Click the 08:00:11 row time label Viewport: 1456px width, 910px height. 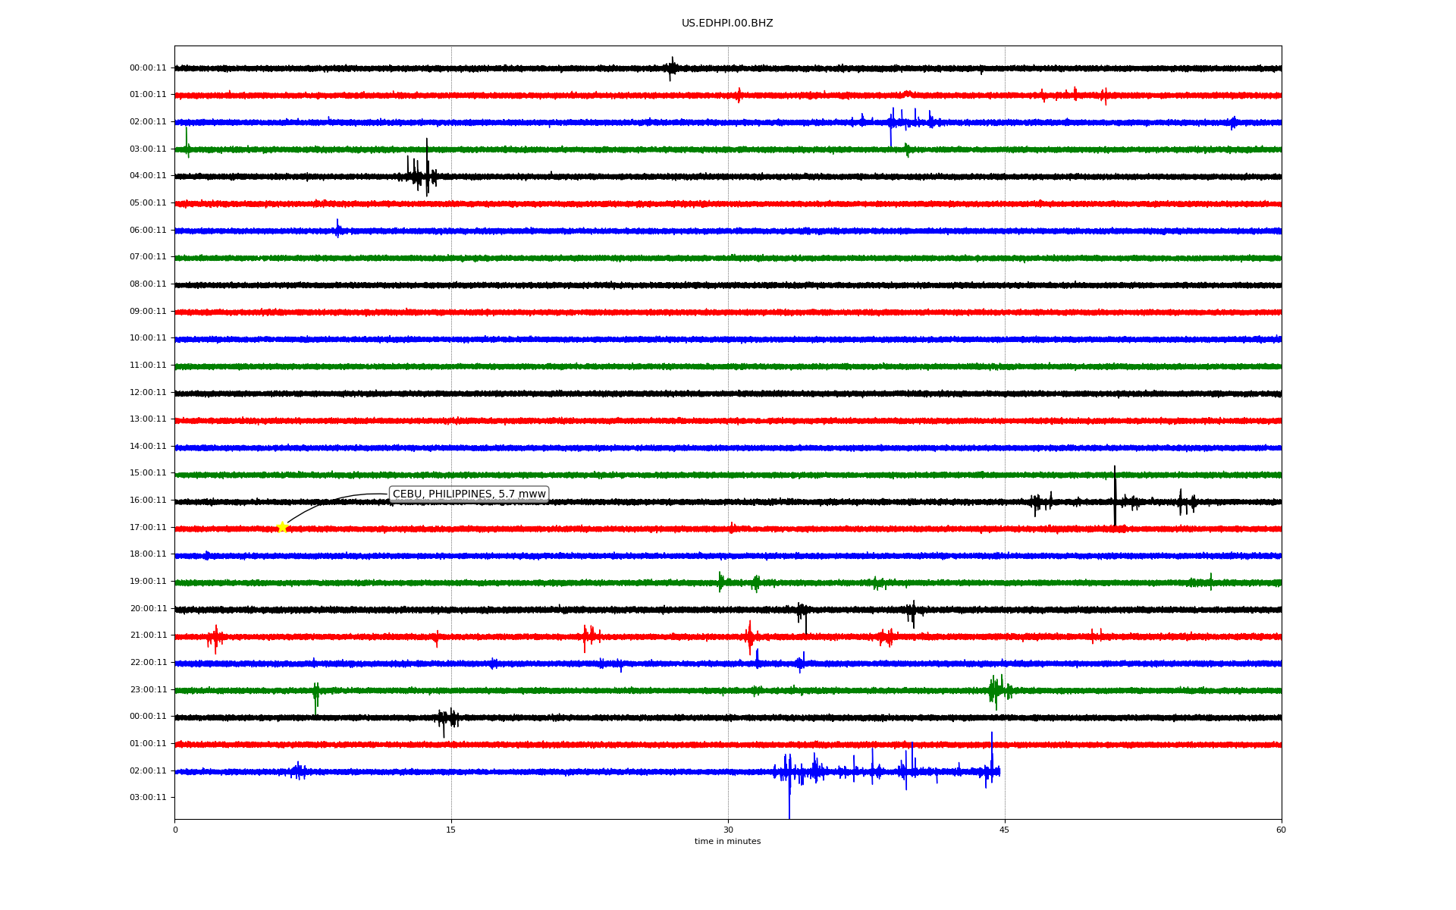click(x=148, y=284)
